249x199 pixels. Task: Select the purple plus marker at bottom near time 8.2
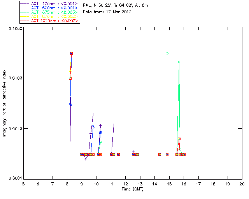pos(70,140)
